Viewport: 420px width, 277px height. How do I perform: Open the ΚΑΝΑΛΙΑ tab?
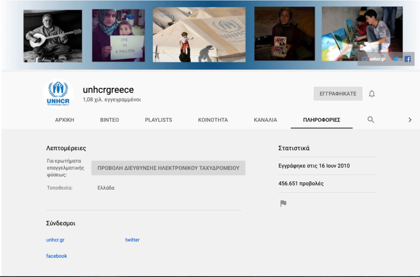click(265, 120)
